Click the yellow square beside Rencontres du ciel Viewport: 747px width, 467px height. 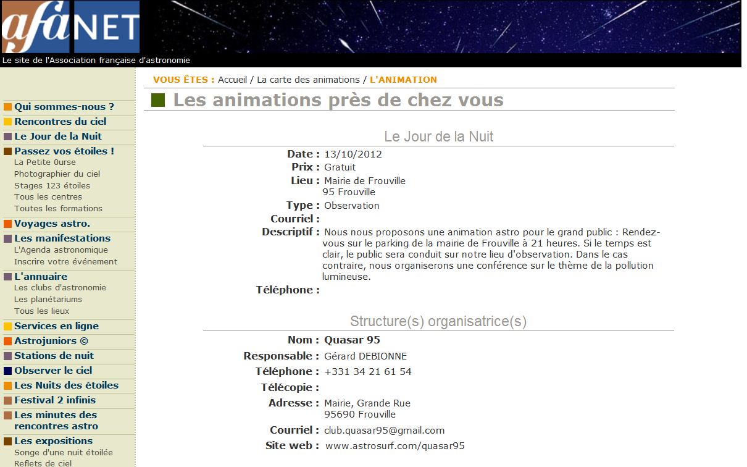[8, 122]
